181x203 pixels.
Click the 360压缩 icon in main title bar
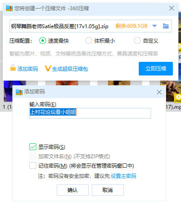point(9,8)
